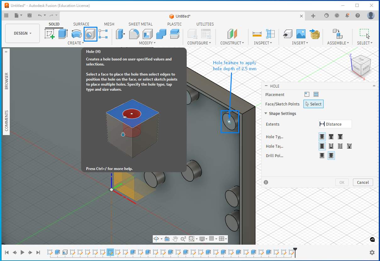The image size is (380, 261).
Task: Expand the CREATE menu
Action: pyautogui.click(x=76, y=43)
